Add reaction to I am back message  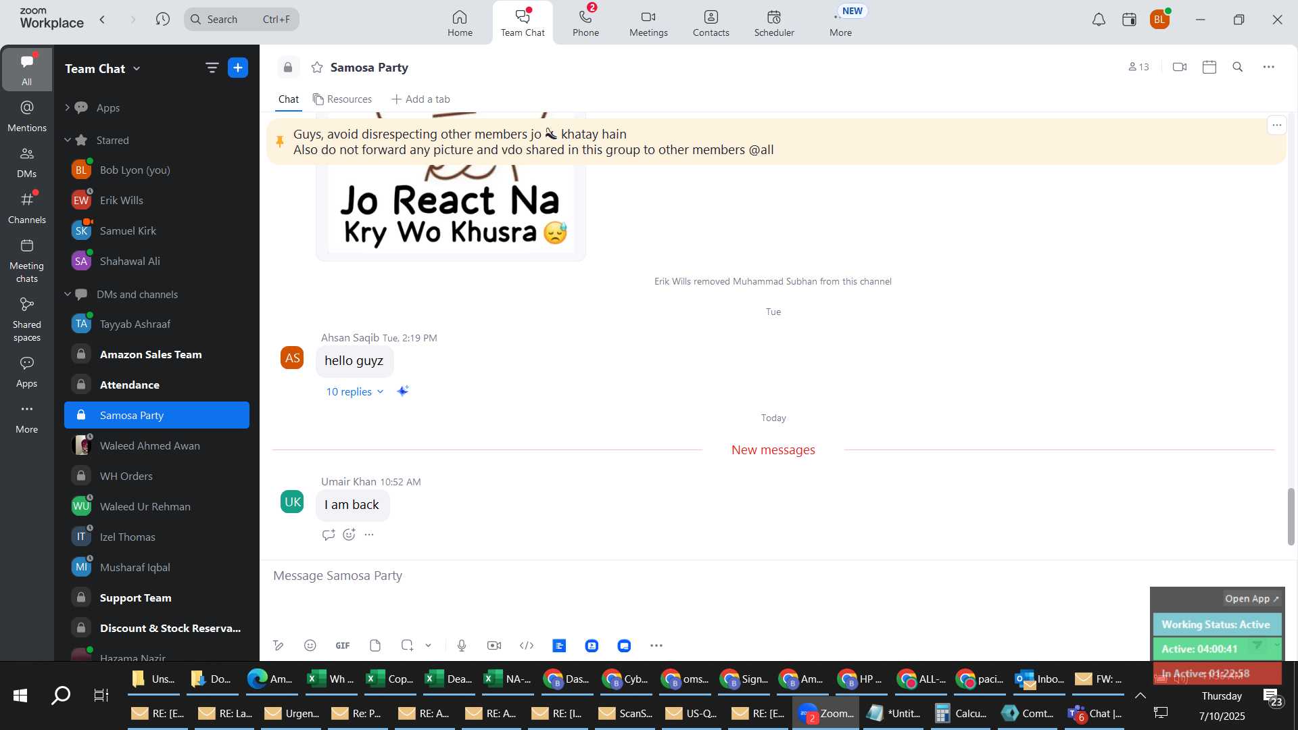pyautogui.click(x=349, y=535)
